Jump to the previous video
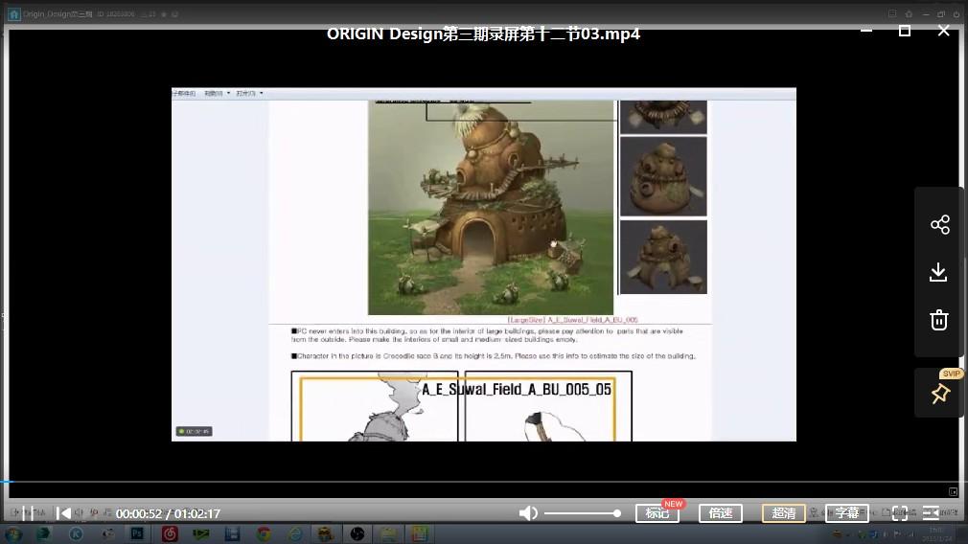The image size is (968, 544). tap(63, 513)
